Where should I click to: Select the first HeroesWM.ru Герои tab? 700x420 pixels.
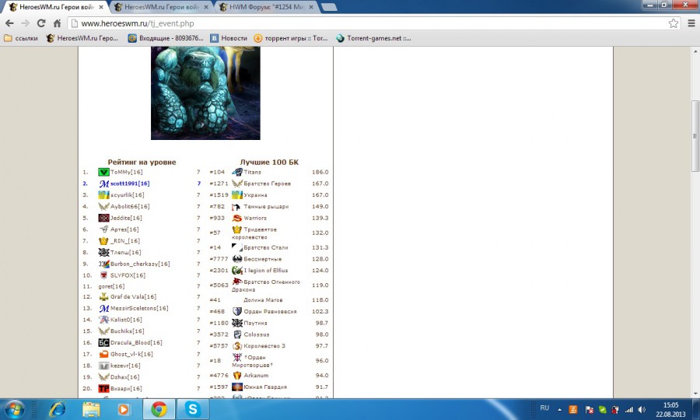pyautogui.click(x=55, y=7)
